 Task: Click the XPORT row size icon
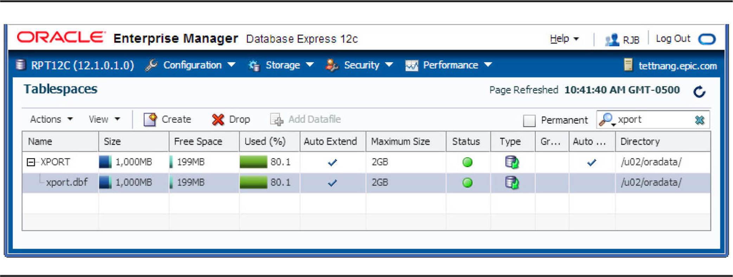click(105, 162)
